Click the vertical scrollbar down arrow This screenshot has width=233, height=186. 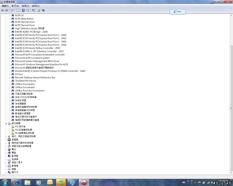tap(231, 173)
